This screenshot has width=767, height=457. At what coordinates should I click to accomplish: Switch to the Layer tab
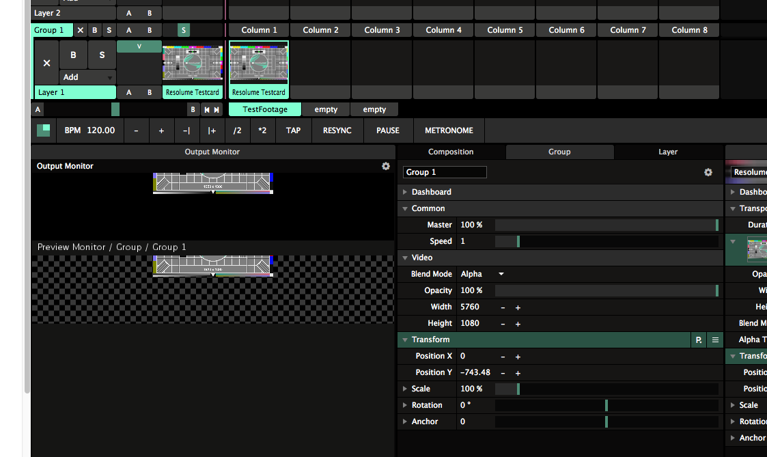(x=668, y=152)
